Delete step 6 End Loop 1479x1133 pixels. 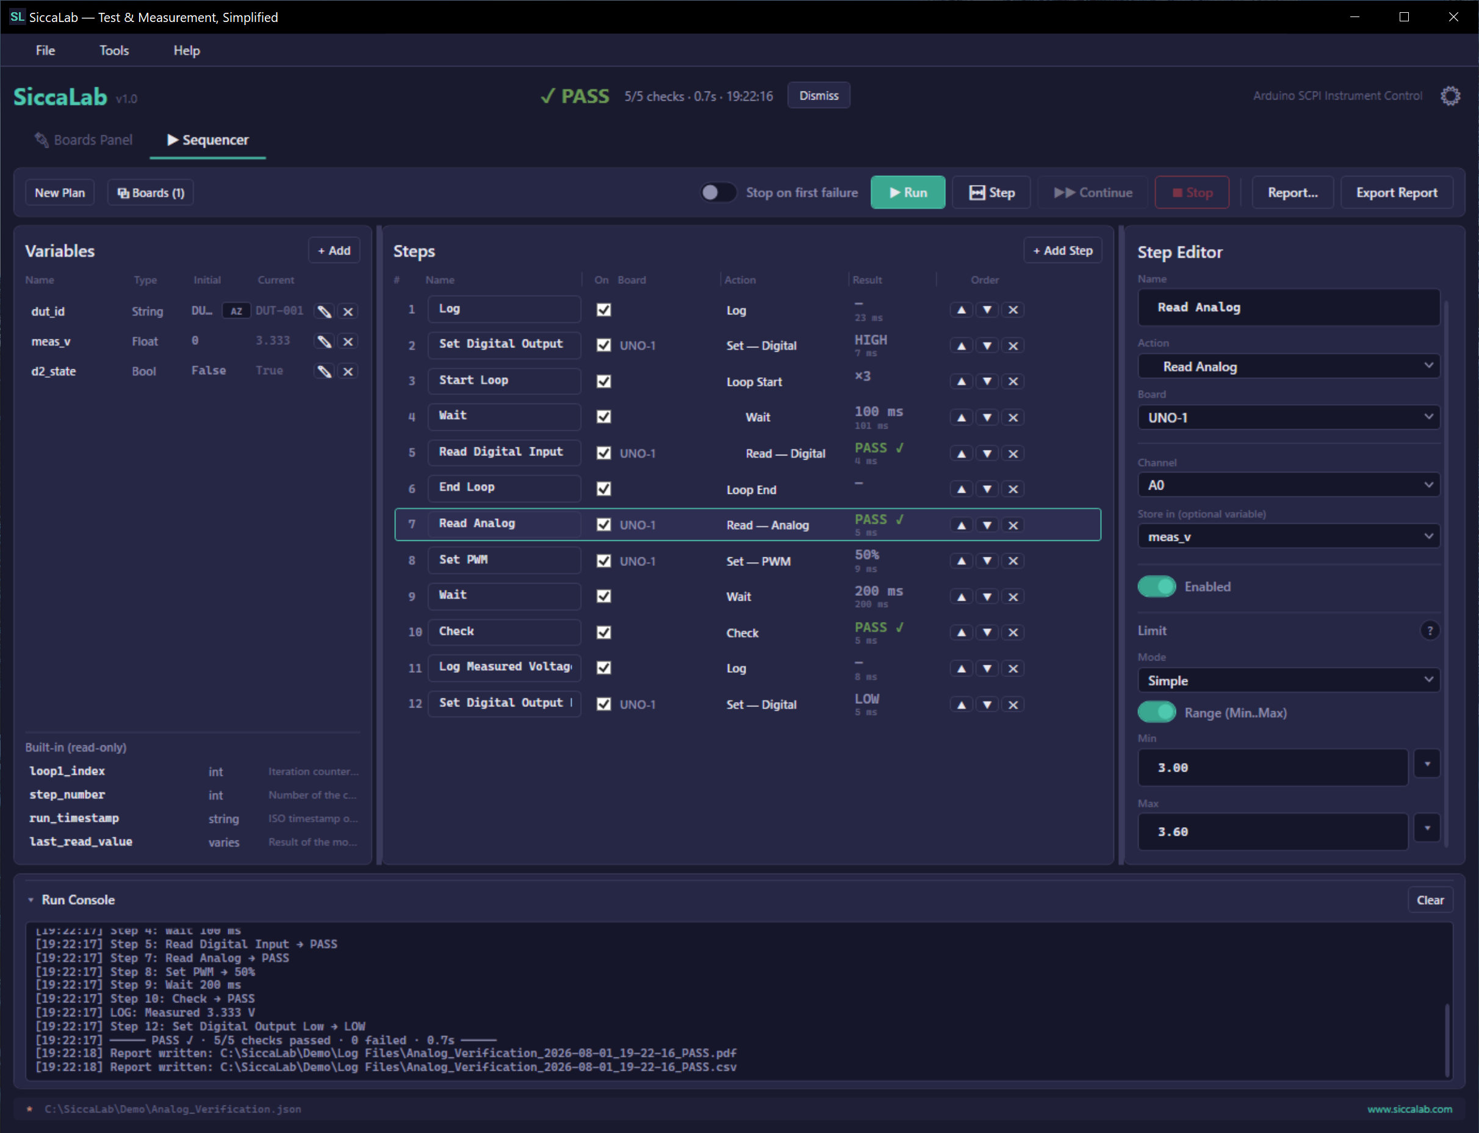(1012, 489)
